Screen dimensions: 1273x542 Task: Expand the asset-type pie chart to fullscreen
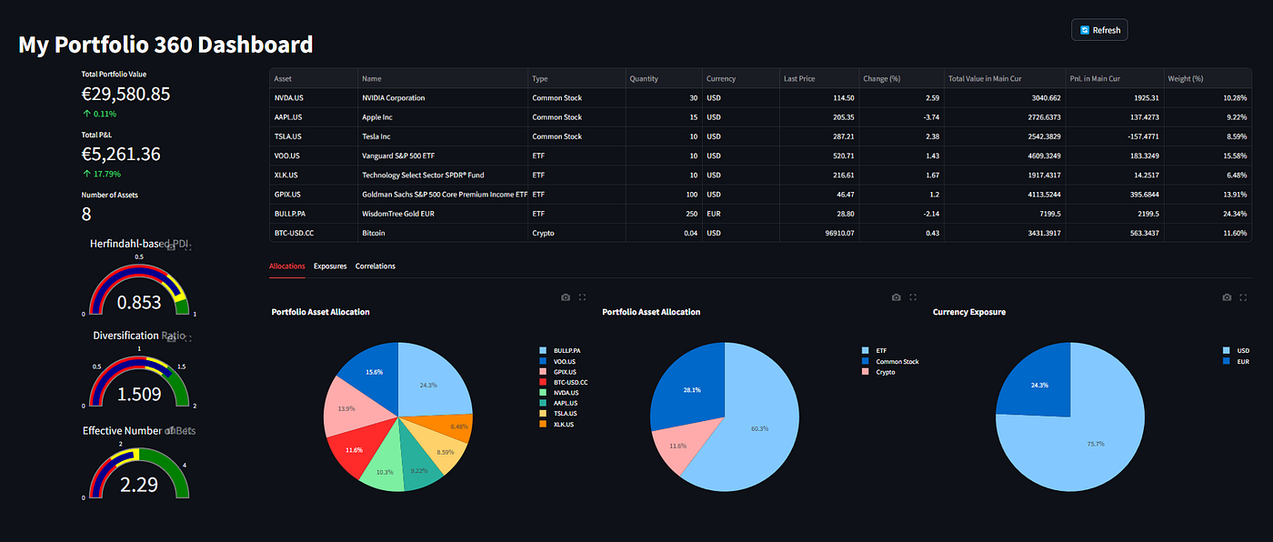click(913, 297)
